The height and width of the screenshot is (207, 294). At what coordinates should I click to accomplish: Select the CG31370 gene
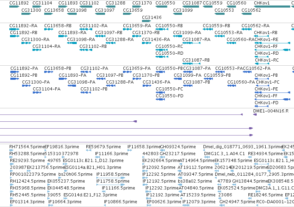tap(137, 7)
